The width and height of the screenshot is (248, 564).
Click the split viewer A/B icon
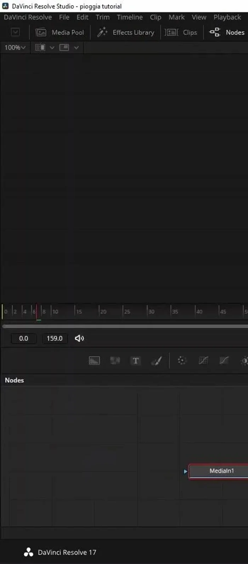pyautogui.click(x=40, y=48)
